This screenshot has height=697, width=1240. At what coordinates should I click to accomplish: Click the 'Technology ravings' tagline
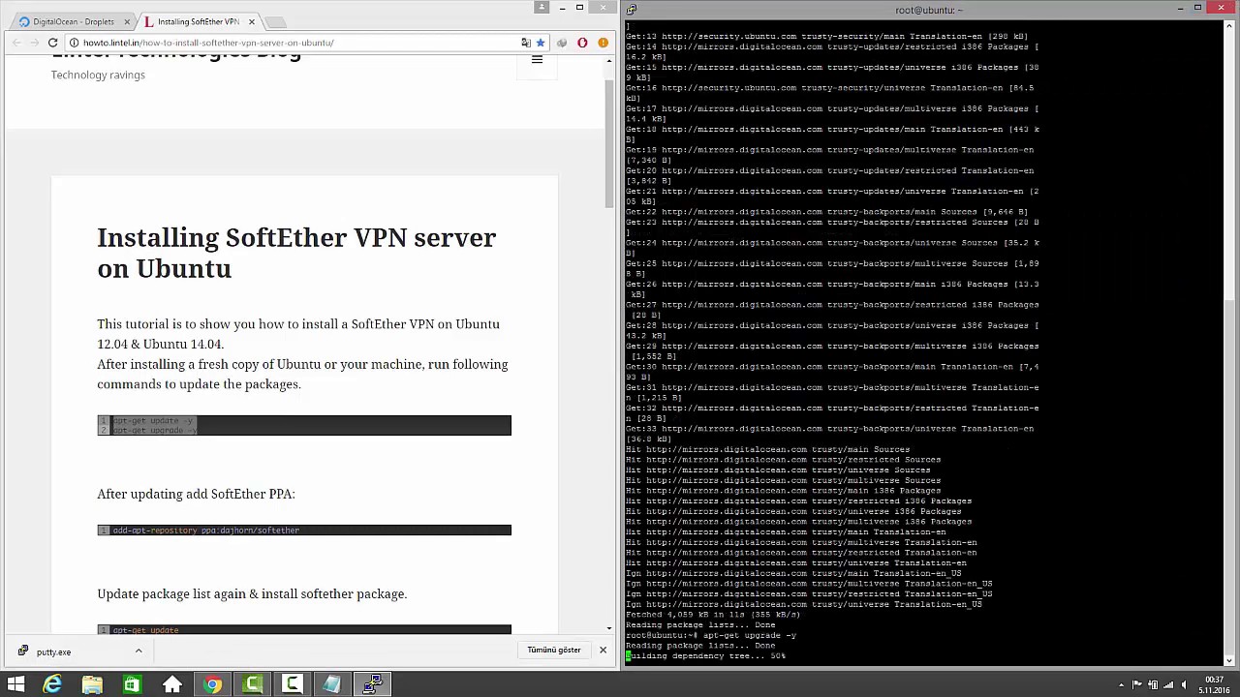click(x=98, y=75)
